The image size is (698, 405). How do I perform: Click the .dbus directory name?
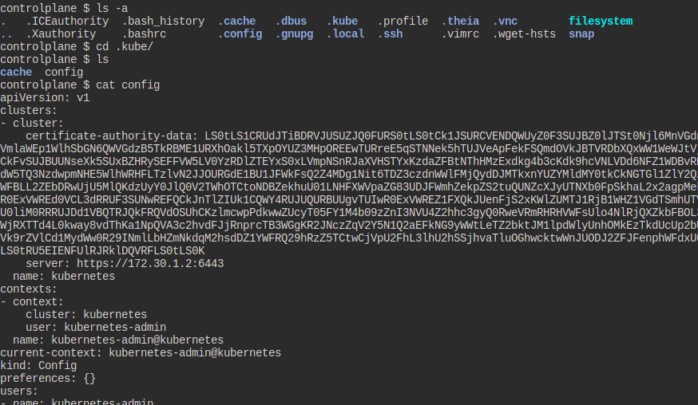click(291, 22)
